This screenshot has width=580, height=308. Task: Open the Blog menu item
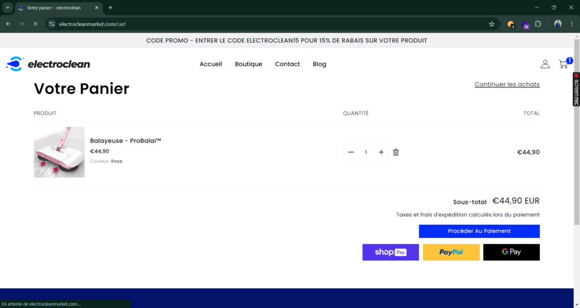(x=319, y=64)
